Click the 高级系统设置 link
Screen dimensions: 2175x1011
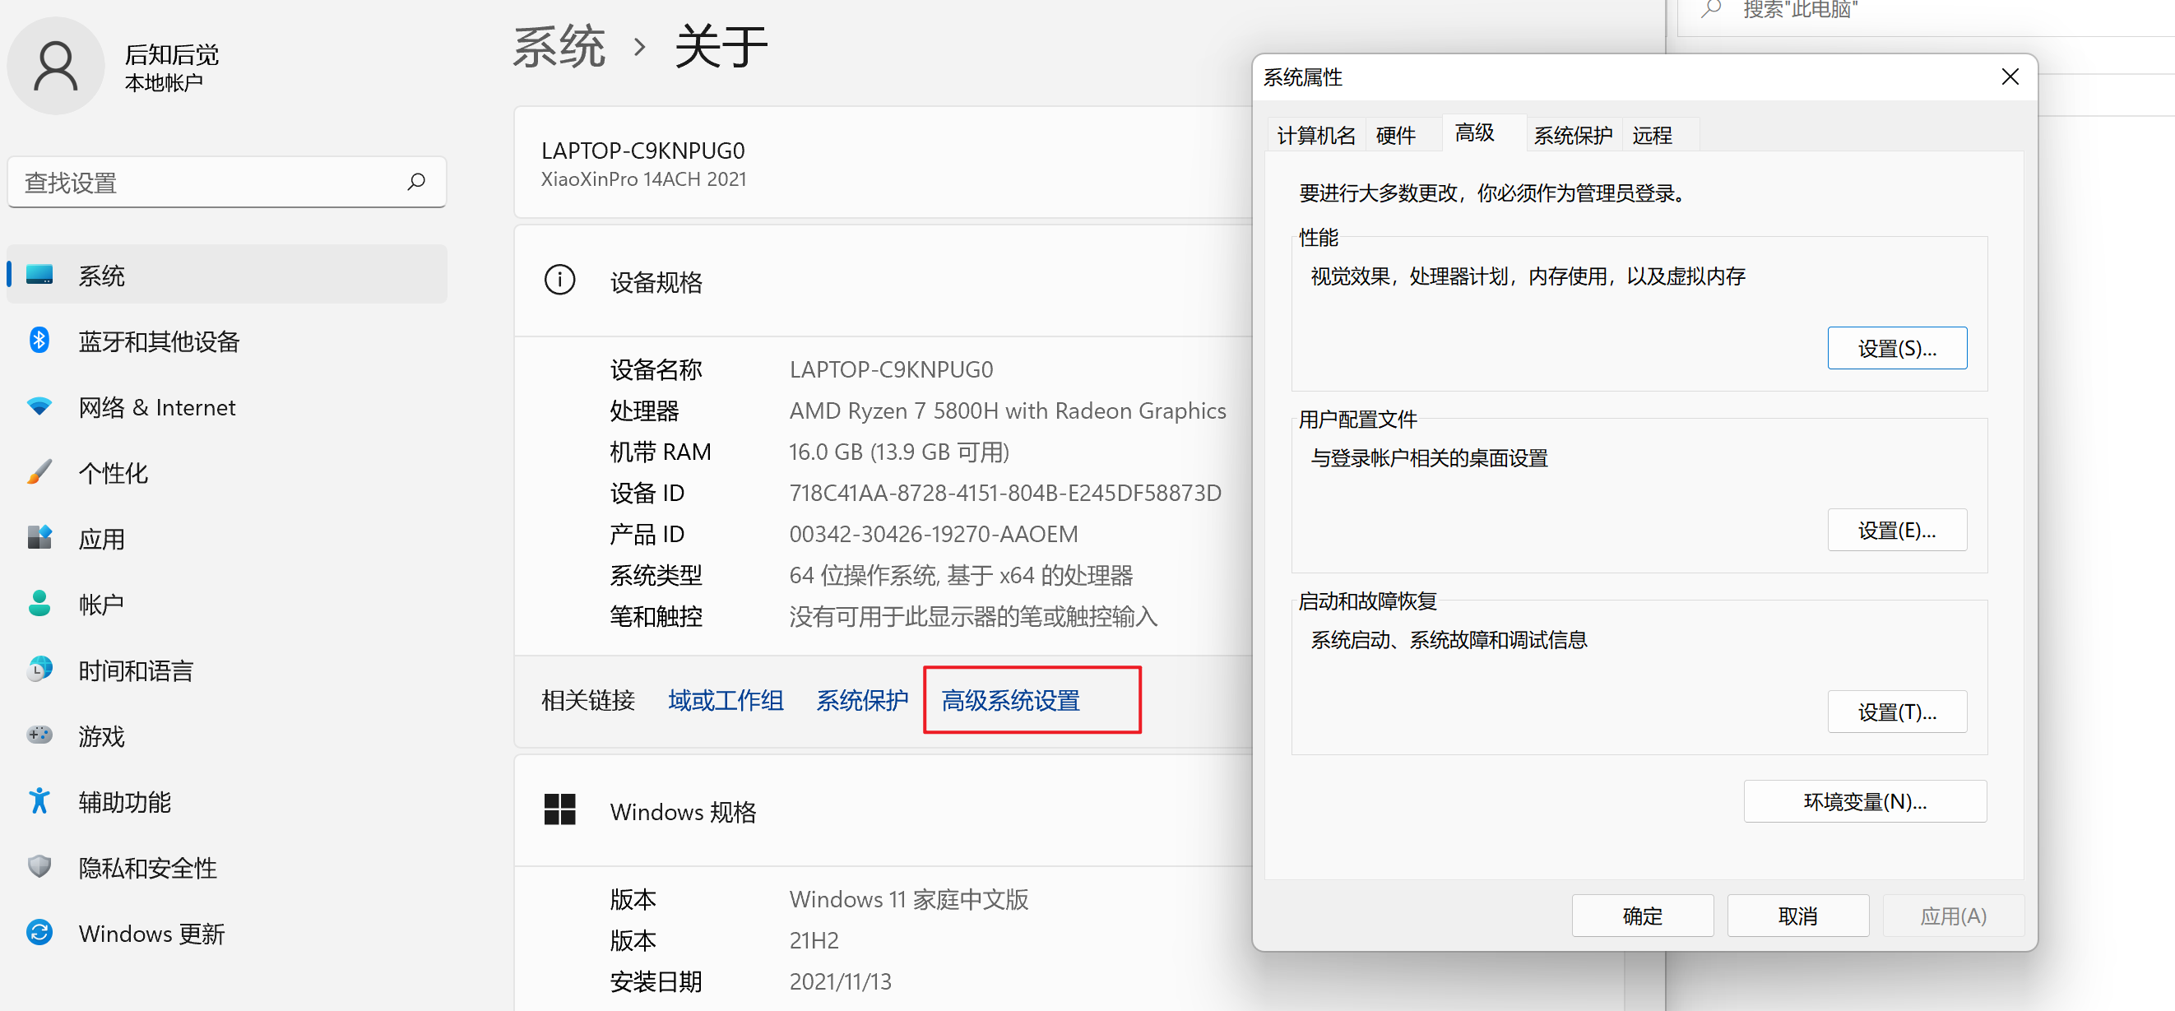click(x=1011, y=700)
